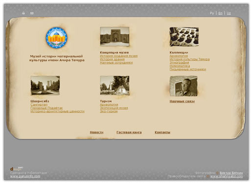Click the Туризм heading
252x184 pixels.
coord(106,101)
